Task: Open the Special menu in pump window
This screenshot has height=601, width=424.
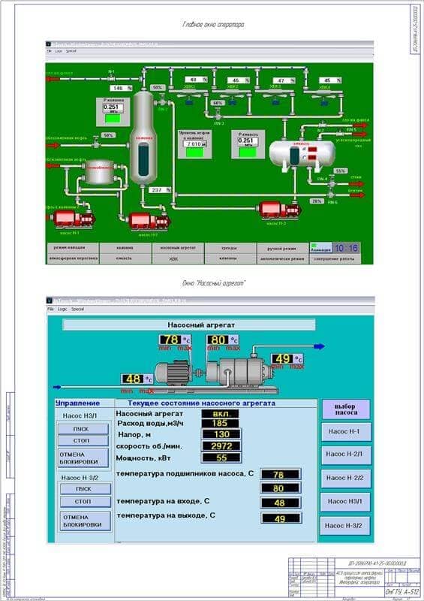Action: pos(77,309)
